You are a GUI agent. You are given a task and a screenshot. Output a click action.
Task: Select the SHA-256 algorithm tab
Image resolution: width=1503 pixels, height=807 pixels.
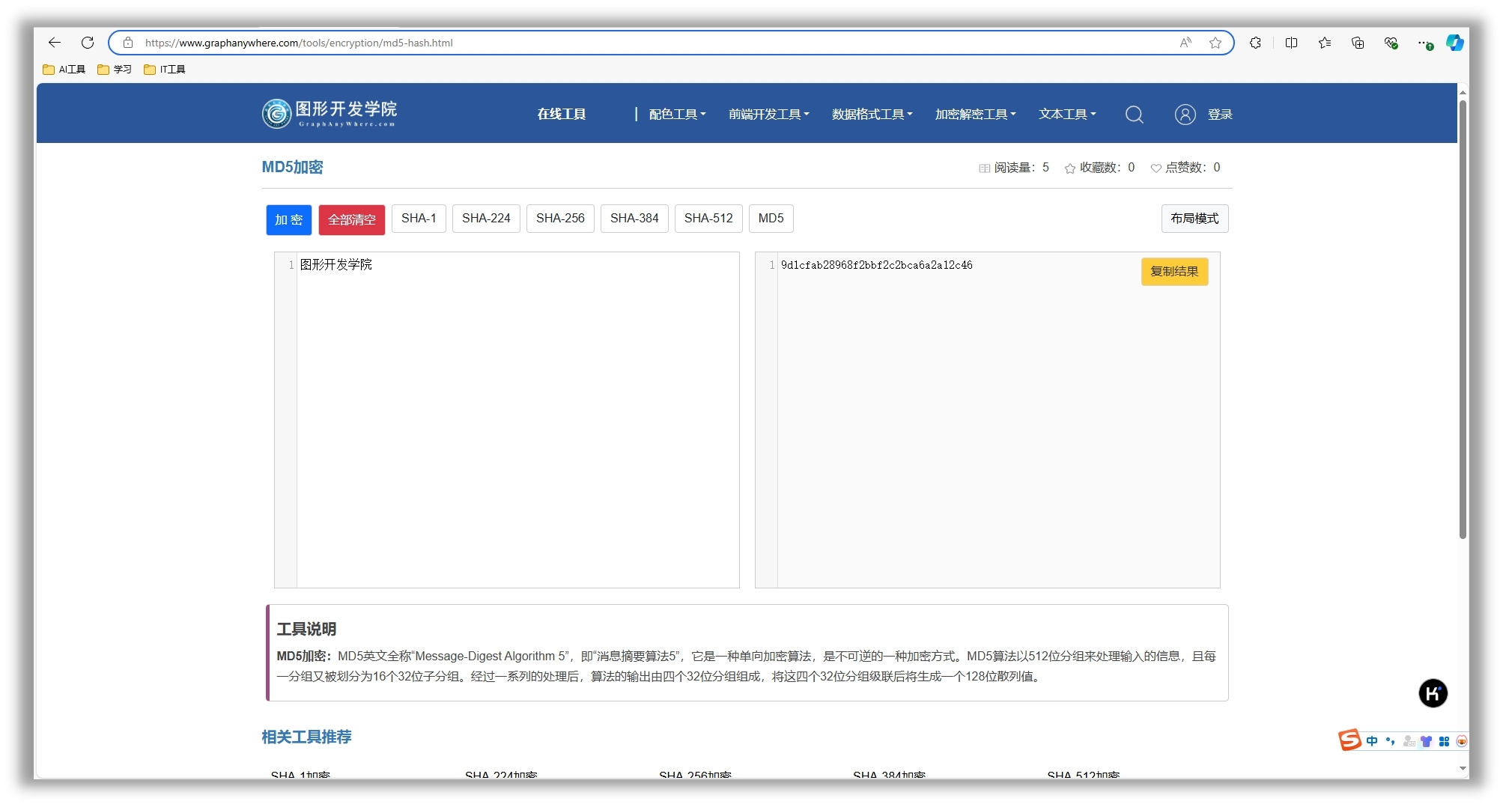click(x=560, y=219)
